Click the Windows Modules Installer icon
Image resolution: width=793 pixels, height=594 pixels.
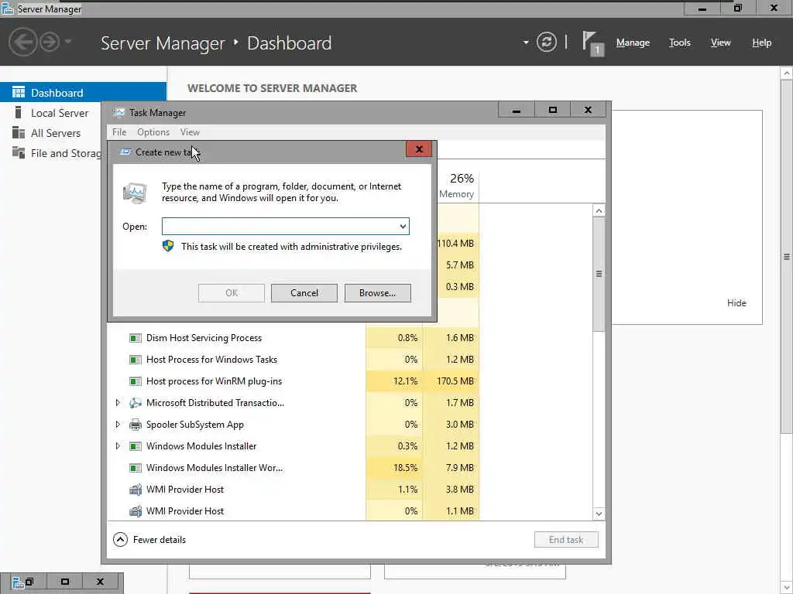[135, 446]
